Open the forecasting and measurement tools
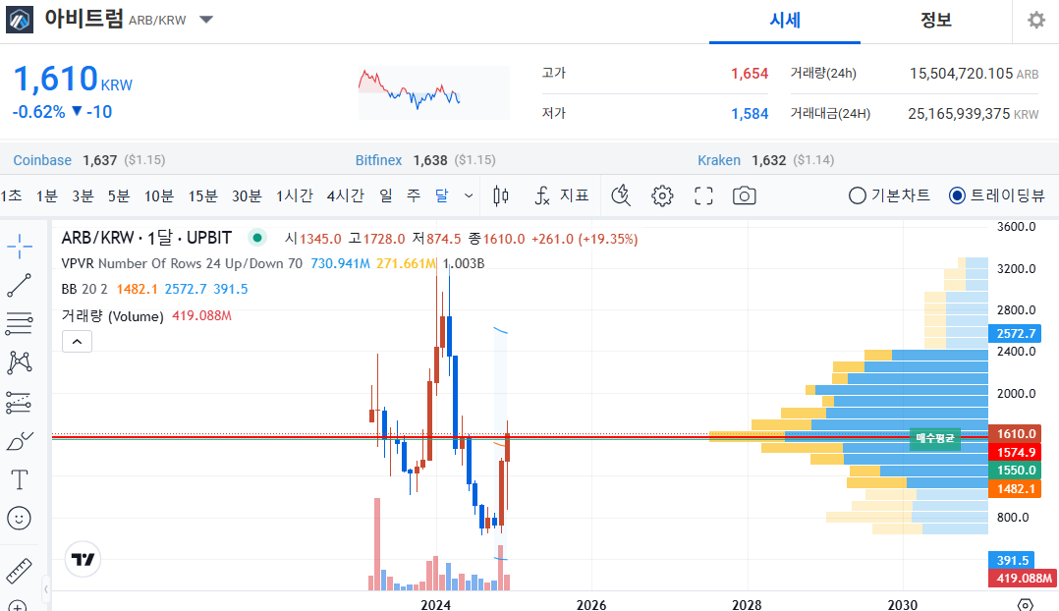The height and width of the screenshot is (611, 1059). coord(20,403)
